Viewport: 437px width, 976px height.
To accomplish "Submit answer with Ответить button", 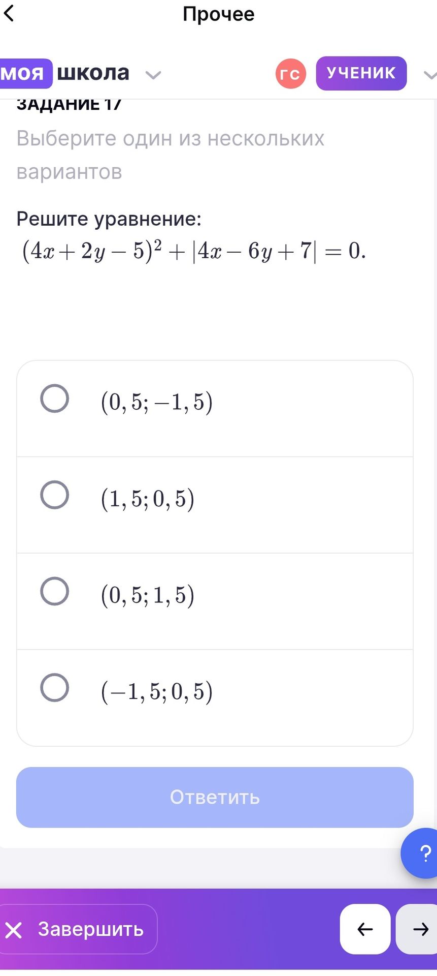I will (215, 797).
